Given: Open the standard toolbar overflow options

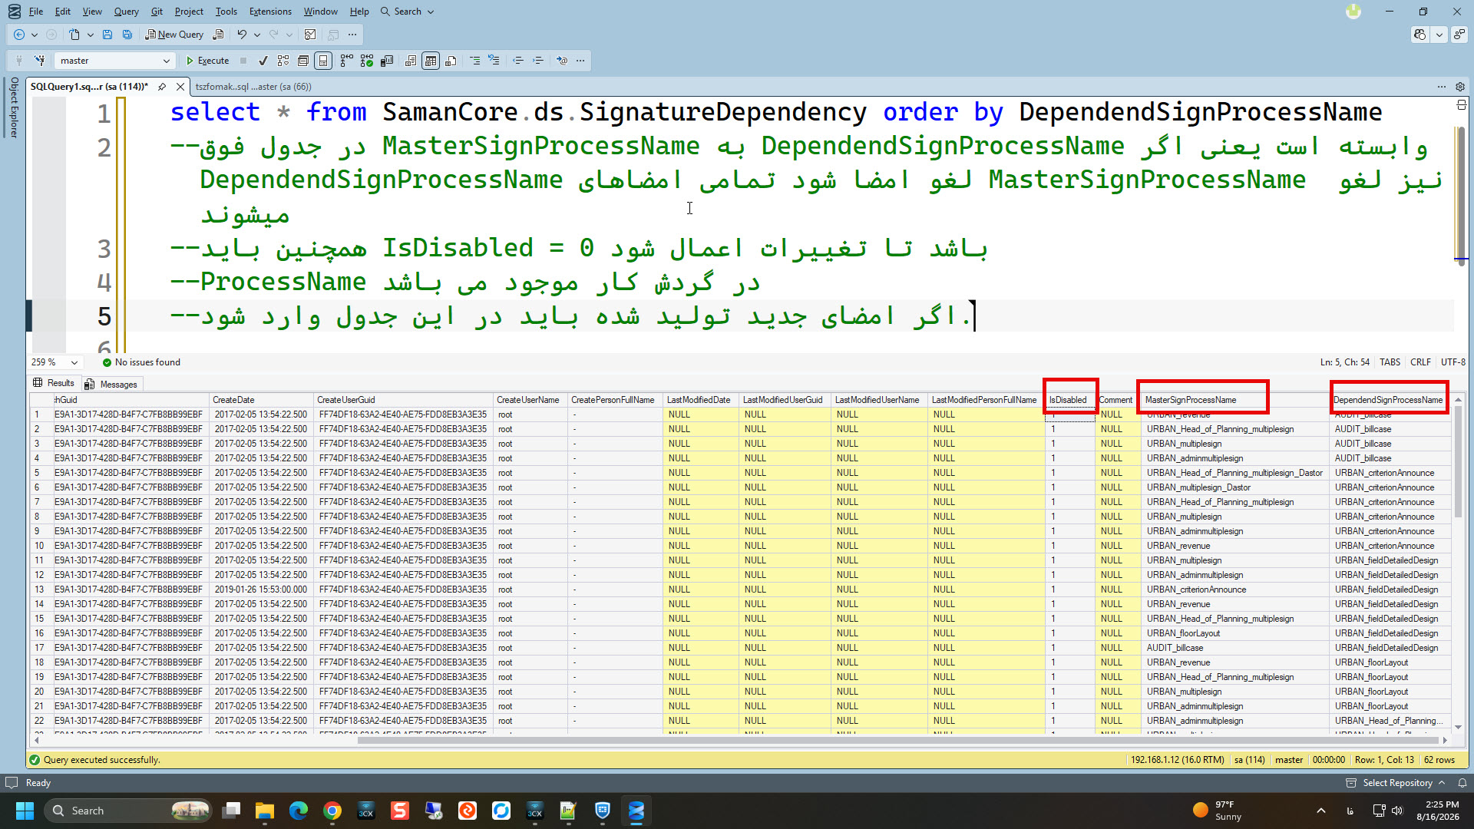Looking at the screenshot, I should 352,35.
